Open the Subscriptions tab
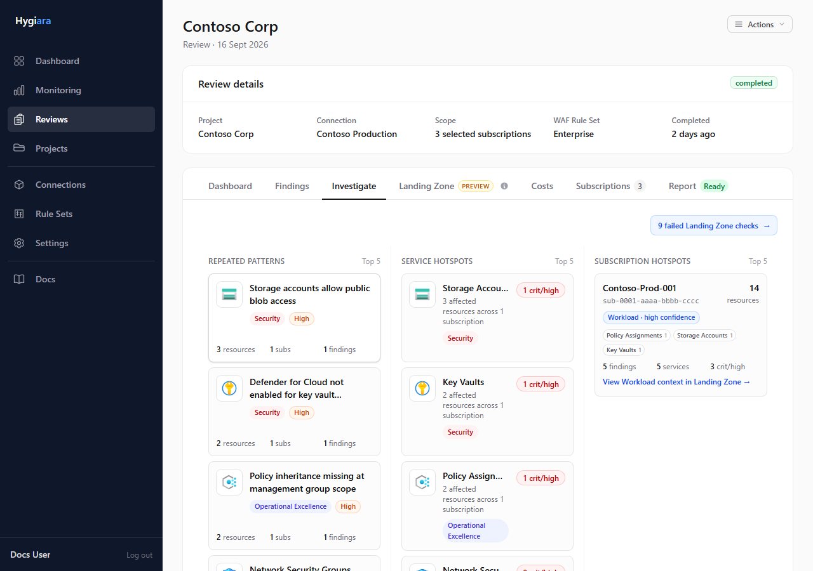The height and width of the screenshot is (571, 813). [610, 186]
